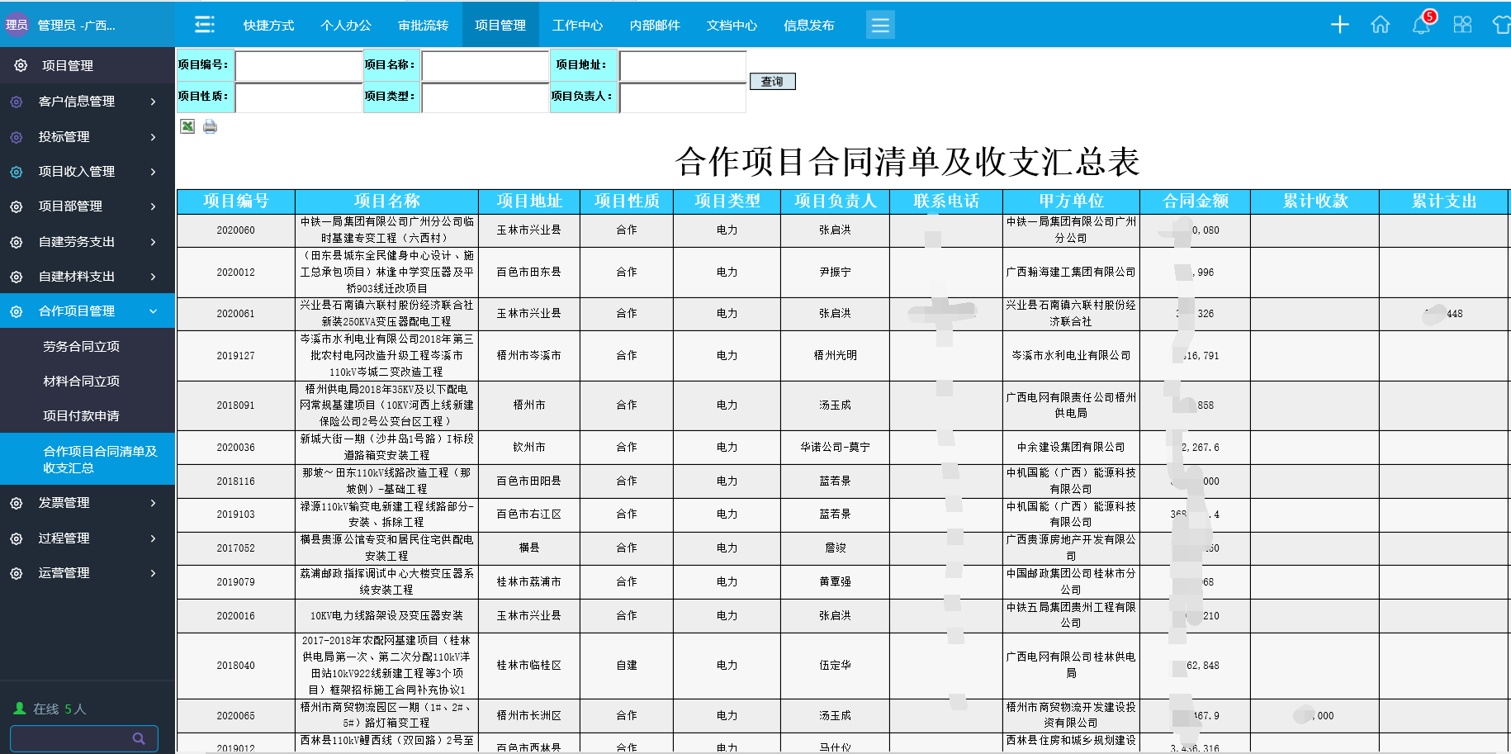This screenshot has width=1511, height=754.
Task: Open the 审批流转 top menu
Action: pyautogui.click(x=423, y=26)
